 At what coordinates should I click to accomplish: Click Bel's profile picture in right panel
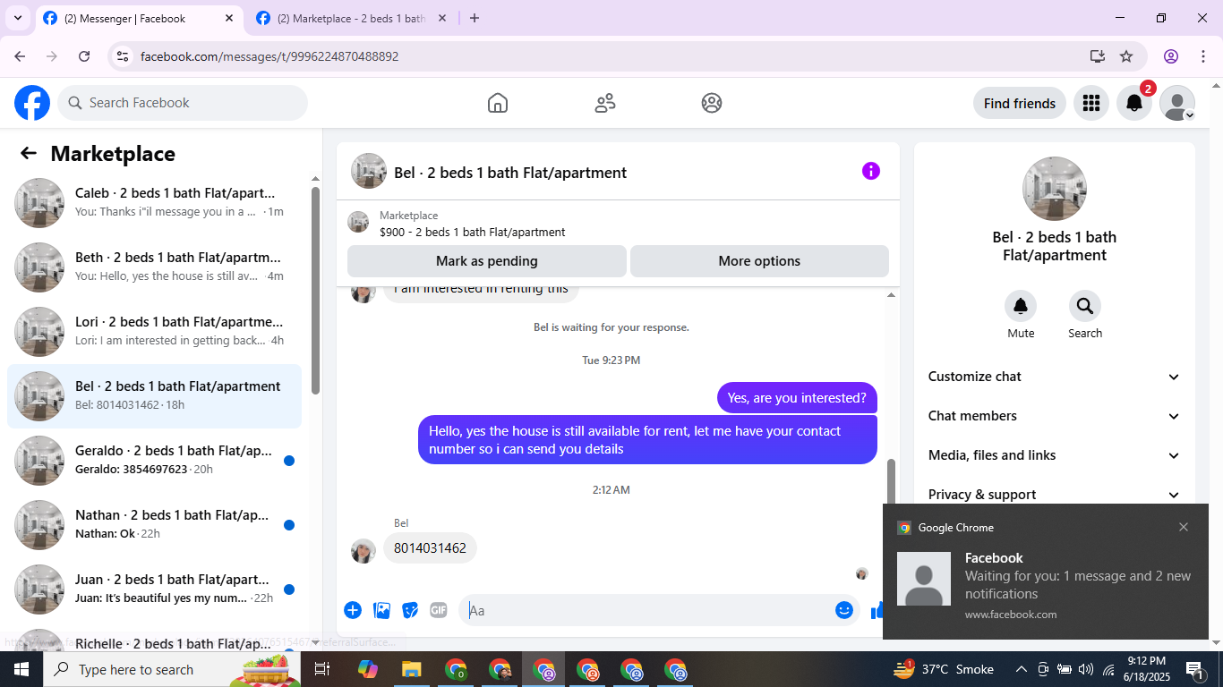point(1055,189)
